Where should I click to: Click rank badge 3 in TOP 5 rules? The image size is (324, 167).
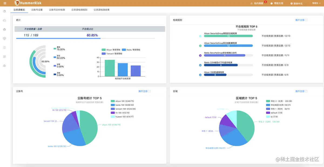click(x=200, y=56)
